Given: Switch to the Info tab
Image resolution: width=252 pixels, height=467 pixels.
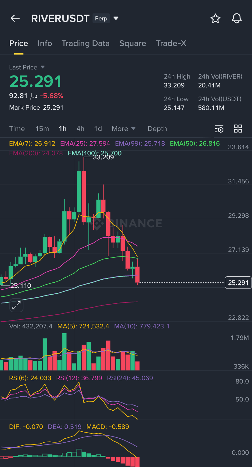Looking at the screenshot, I should click(x=45, y=43).
